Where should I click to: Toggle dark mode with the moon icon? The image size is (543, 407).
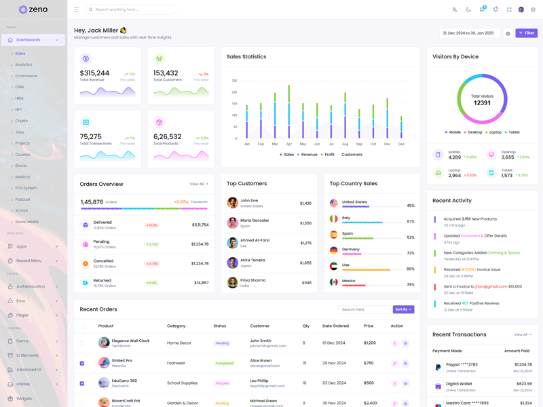coord(468,9)
